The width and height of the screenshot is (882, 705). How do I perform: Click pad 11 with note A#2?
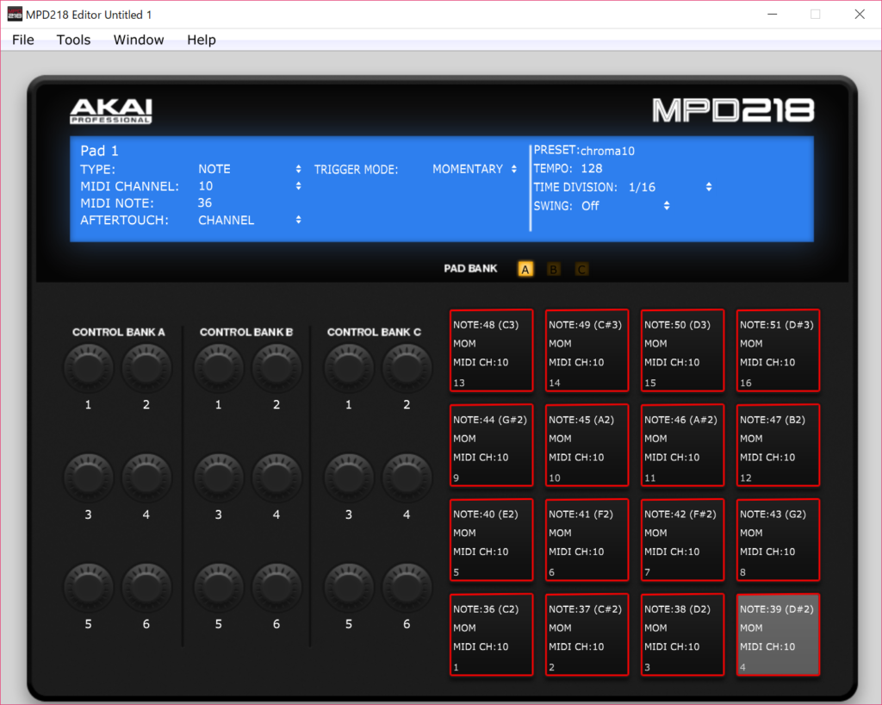point(682,446)
